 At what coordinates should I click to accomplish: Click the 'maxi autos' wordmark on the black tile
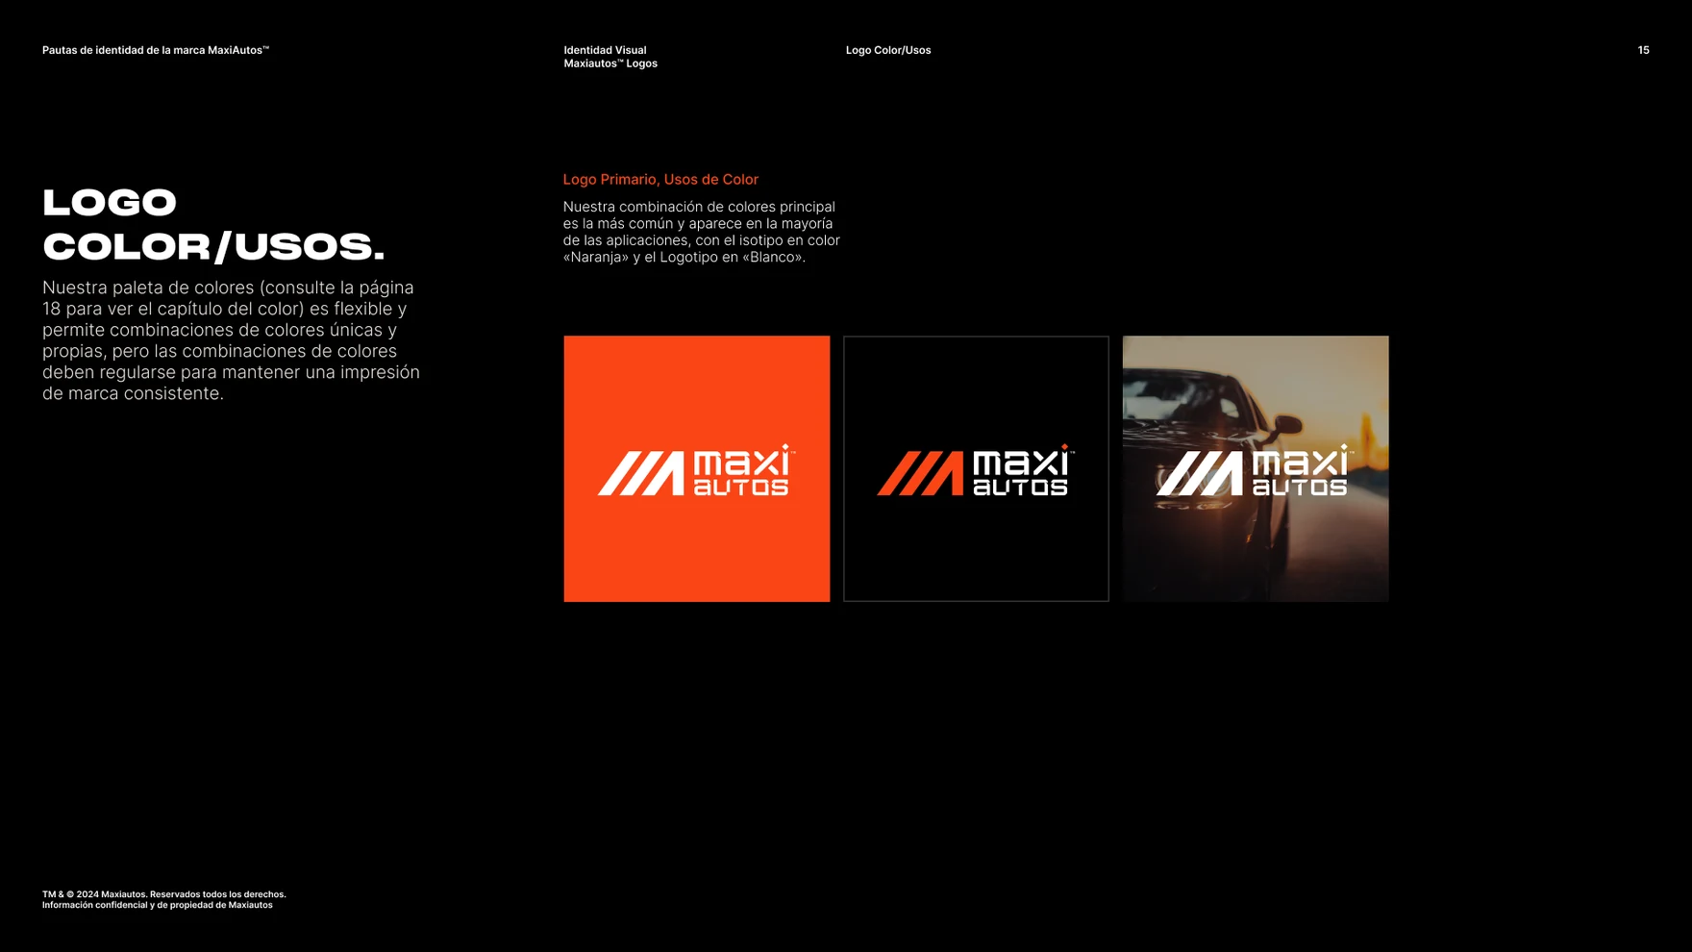(1023, 470)
